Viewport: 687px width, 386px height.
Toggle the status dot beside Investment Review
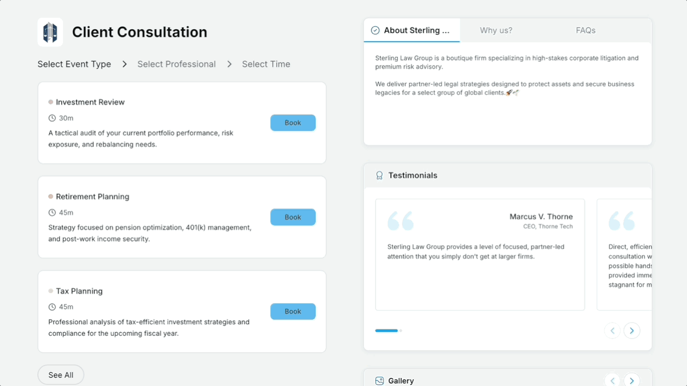pyautogui.click(x=50, y=101)
